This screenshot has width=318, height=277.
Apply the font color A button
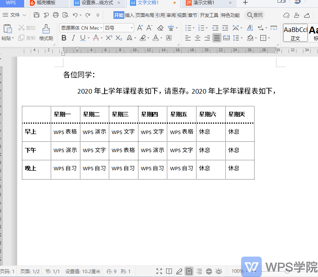[156, 38]
